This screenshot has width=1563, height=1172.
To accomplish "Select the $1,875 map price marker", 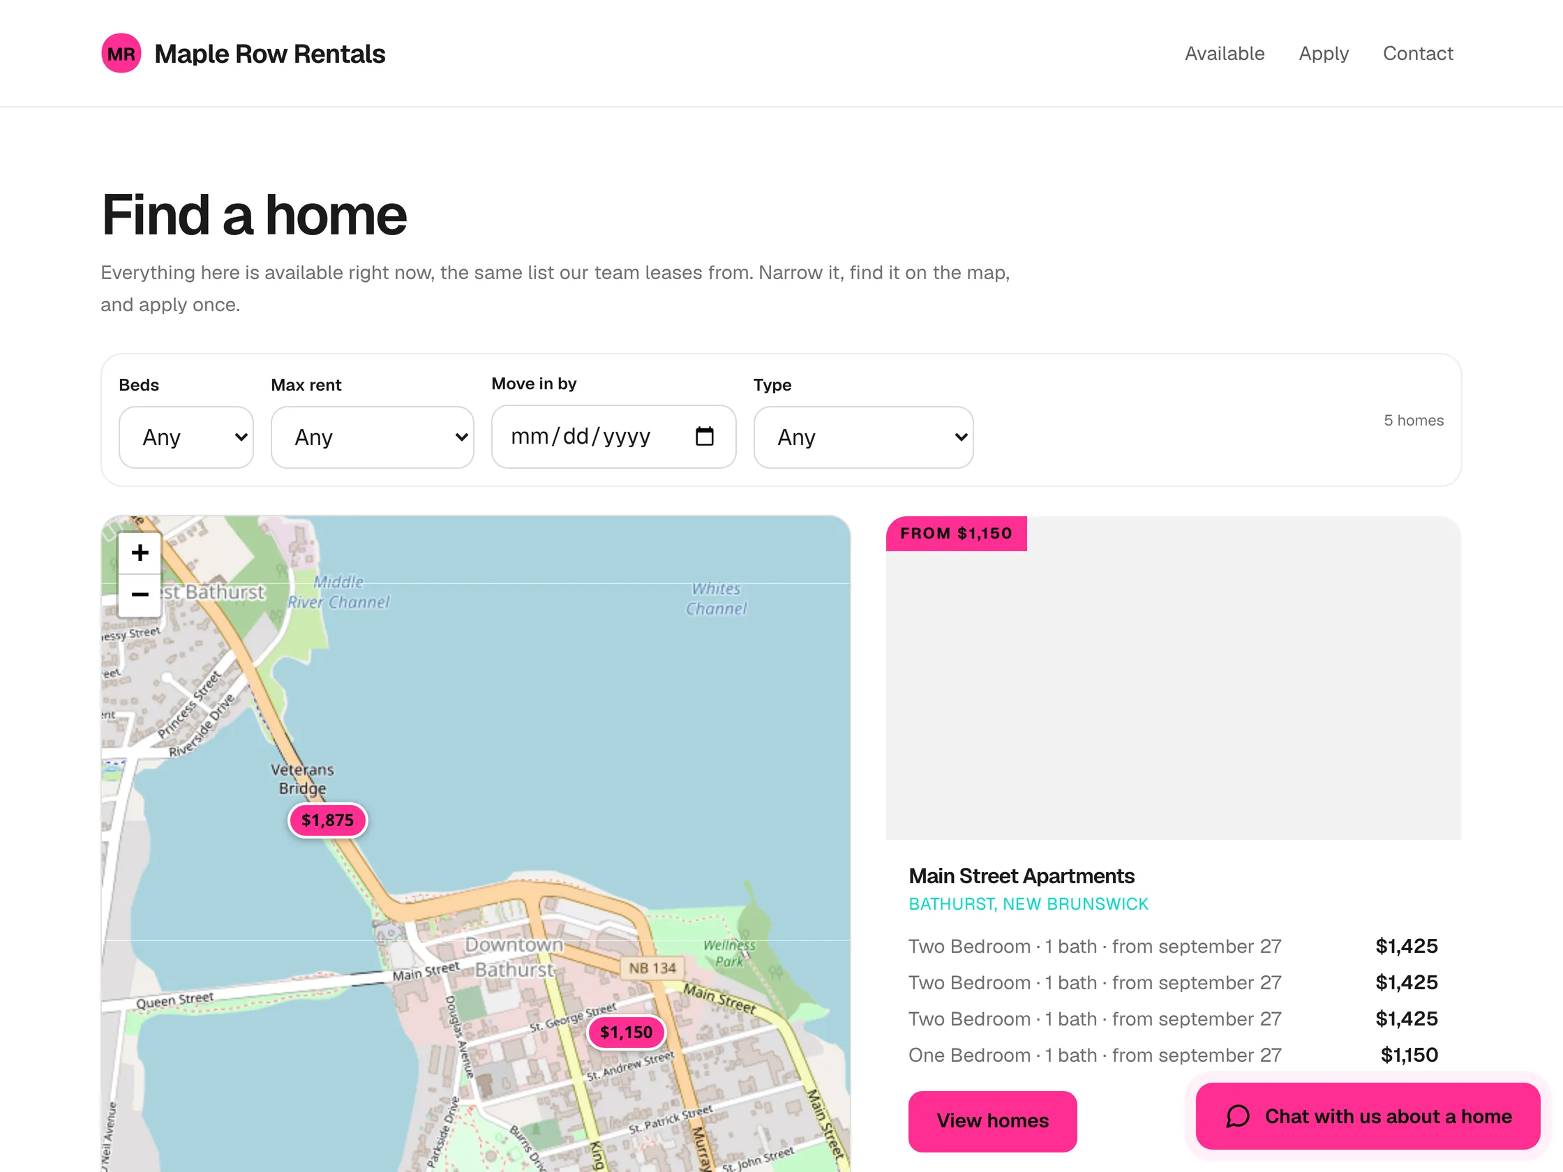I will point(328,820).
